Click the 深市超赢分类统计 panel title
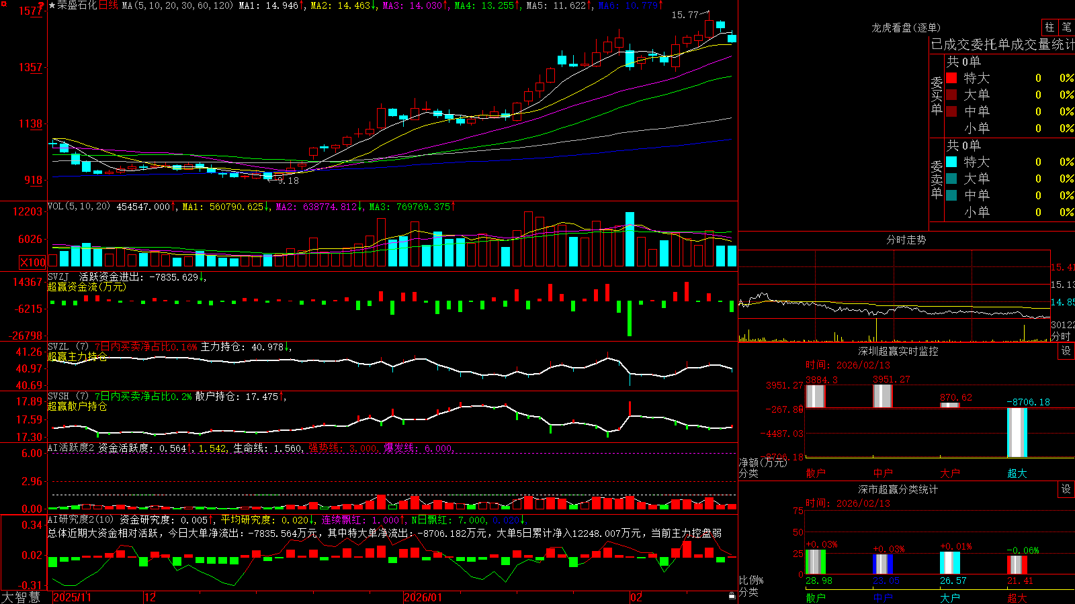Viewport: 1075px width, 604px height. tap(898, 489)
